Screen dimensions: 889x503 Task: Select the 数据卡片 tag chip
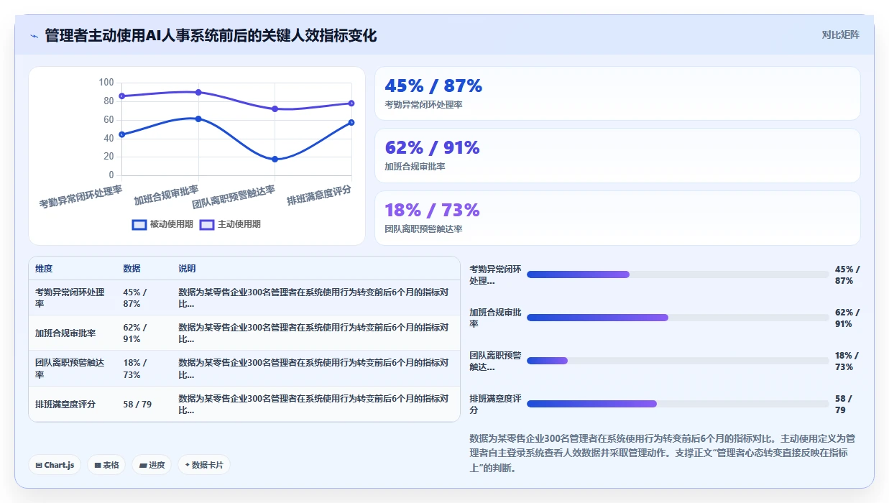(204, 465)
